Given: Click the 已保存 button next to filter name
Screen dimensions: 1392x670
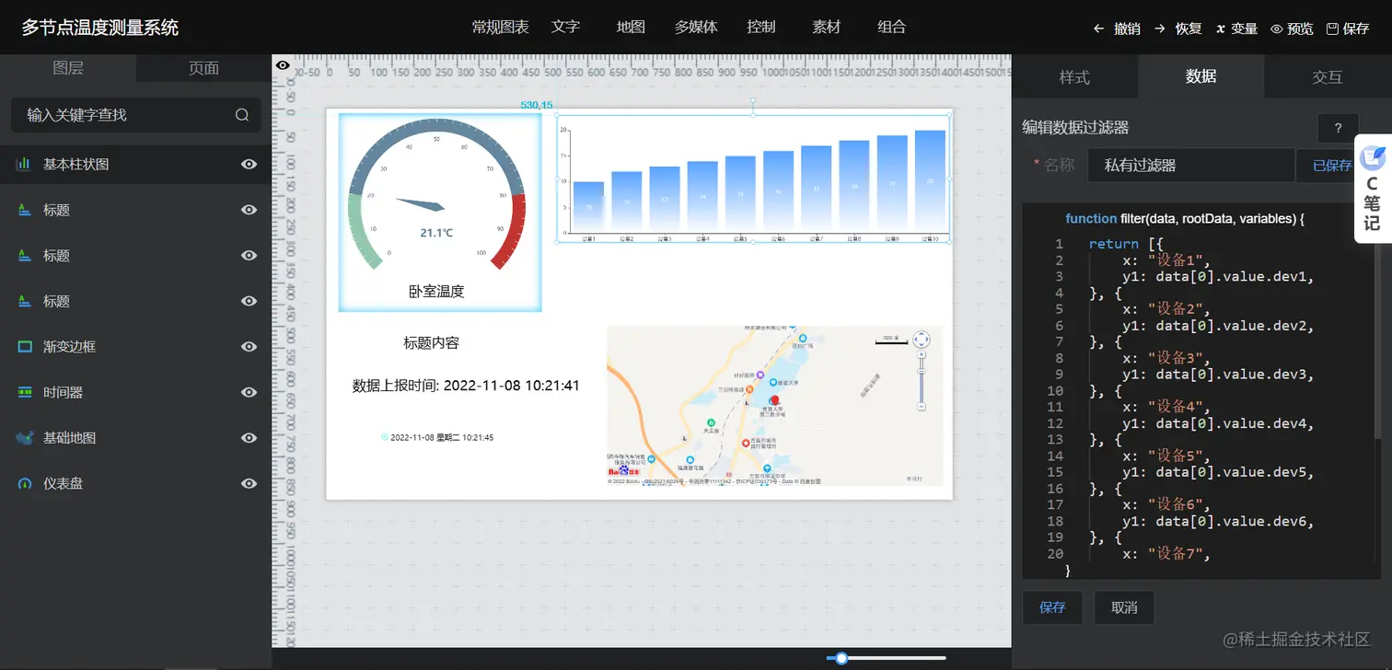Looking at the screenshot, I should coord(1326,166).
